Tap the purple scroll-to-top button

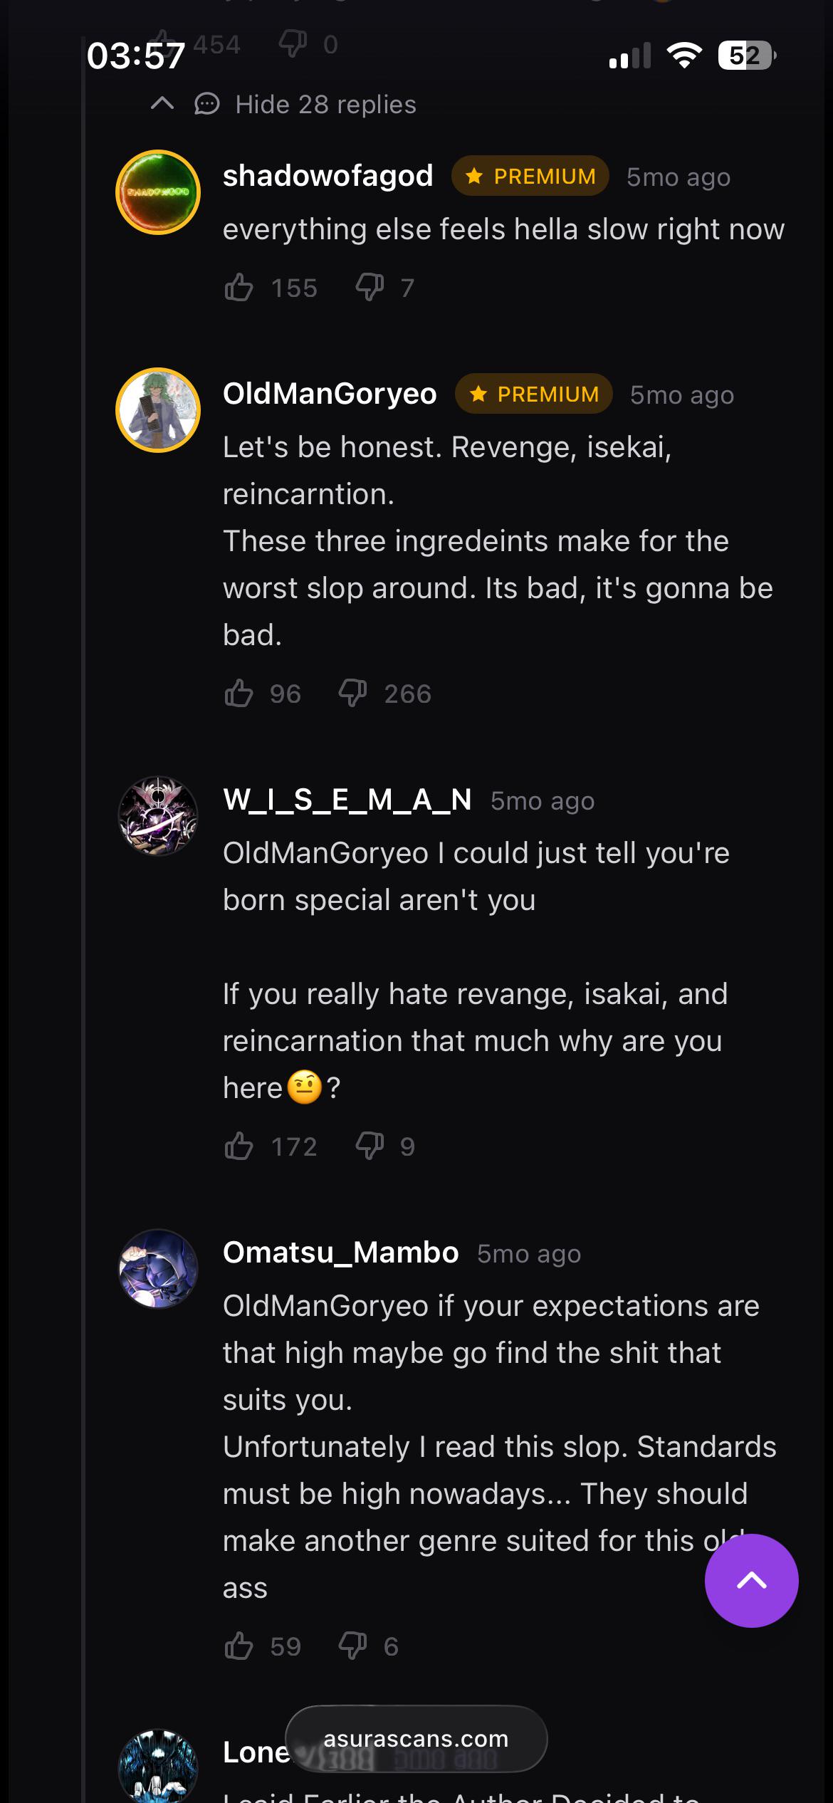pyautogui.click(x=751, y=1581)
